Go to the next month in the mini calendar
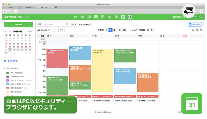207x119 pixels. [25, 32]
